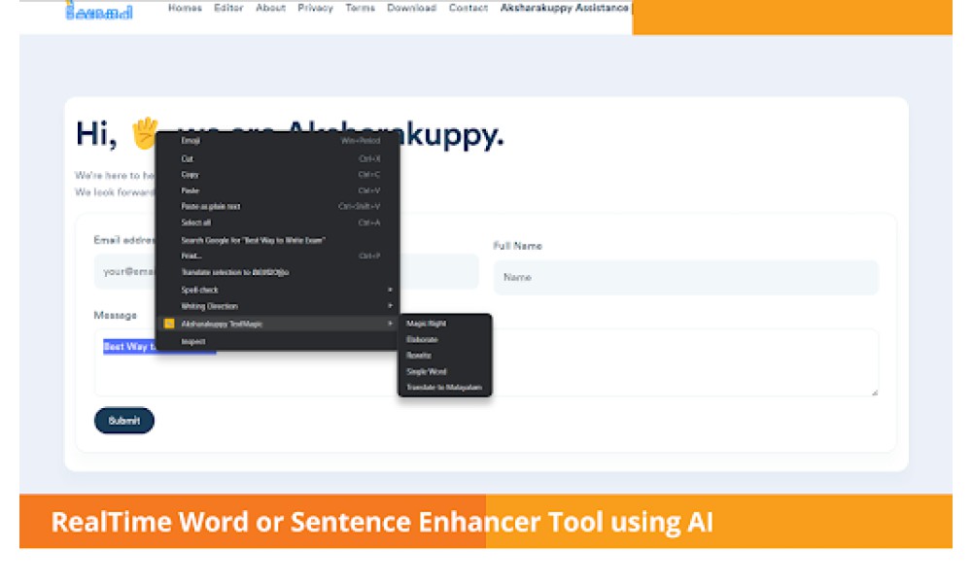Open the Download navigation link

pyautogui.click(x=411, y=8)
